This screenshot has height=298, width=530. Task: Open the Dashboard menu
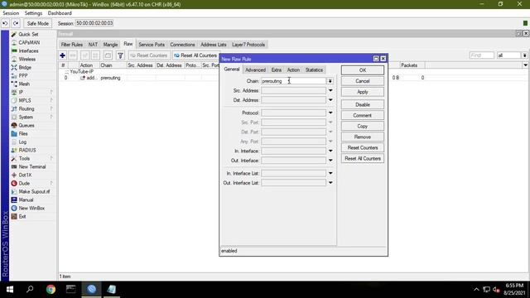pyautogui.click(x=60, y=13)
